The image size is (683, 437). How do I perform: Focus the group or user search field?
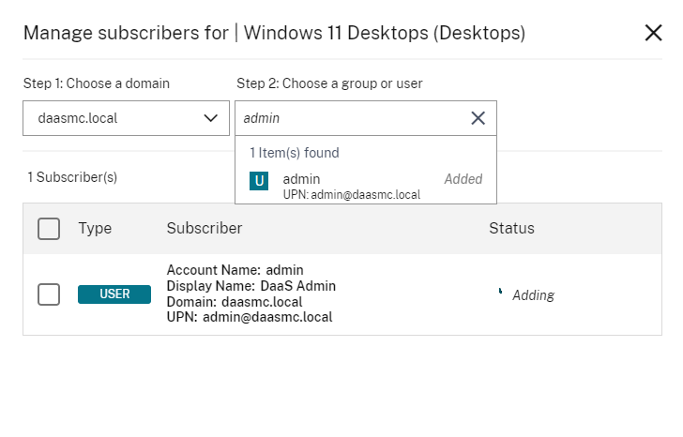coord(352,118)
